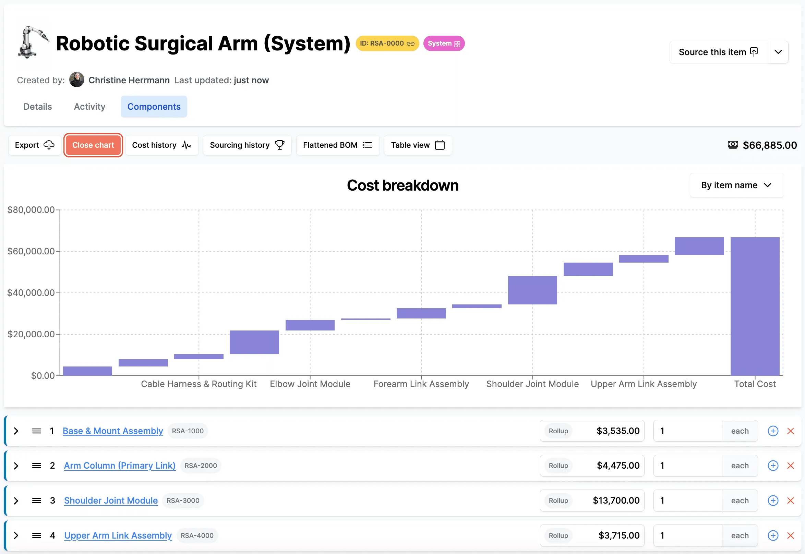Click the plus icon on Base & Mount Assembly row
Image resolution: width=805 pixels, height=554 pixels.
(x=773, y=431)
